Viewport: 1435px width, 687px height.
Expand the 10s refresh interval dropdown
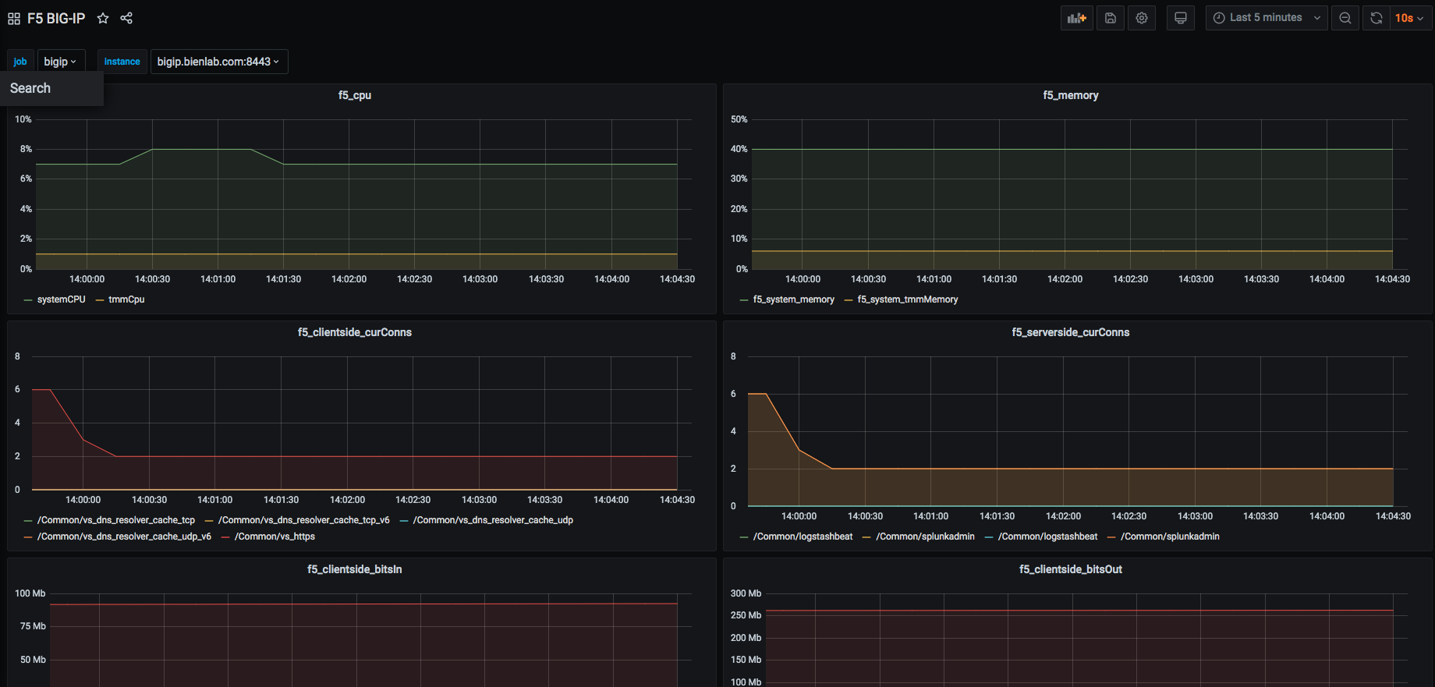[1409, 18]
